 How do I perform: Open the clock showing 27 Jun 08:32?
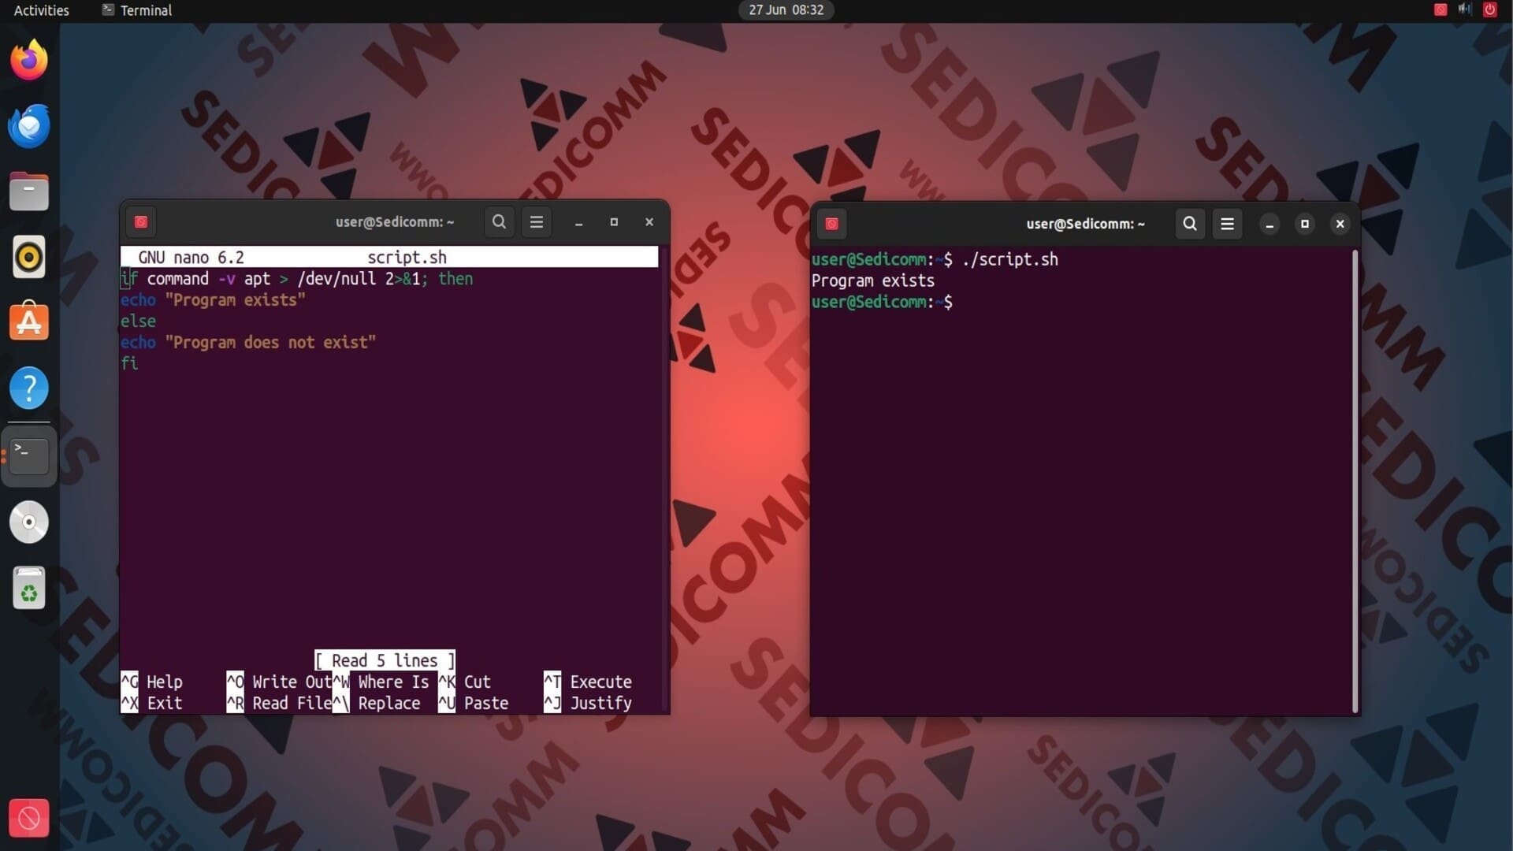coord(786,10)
